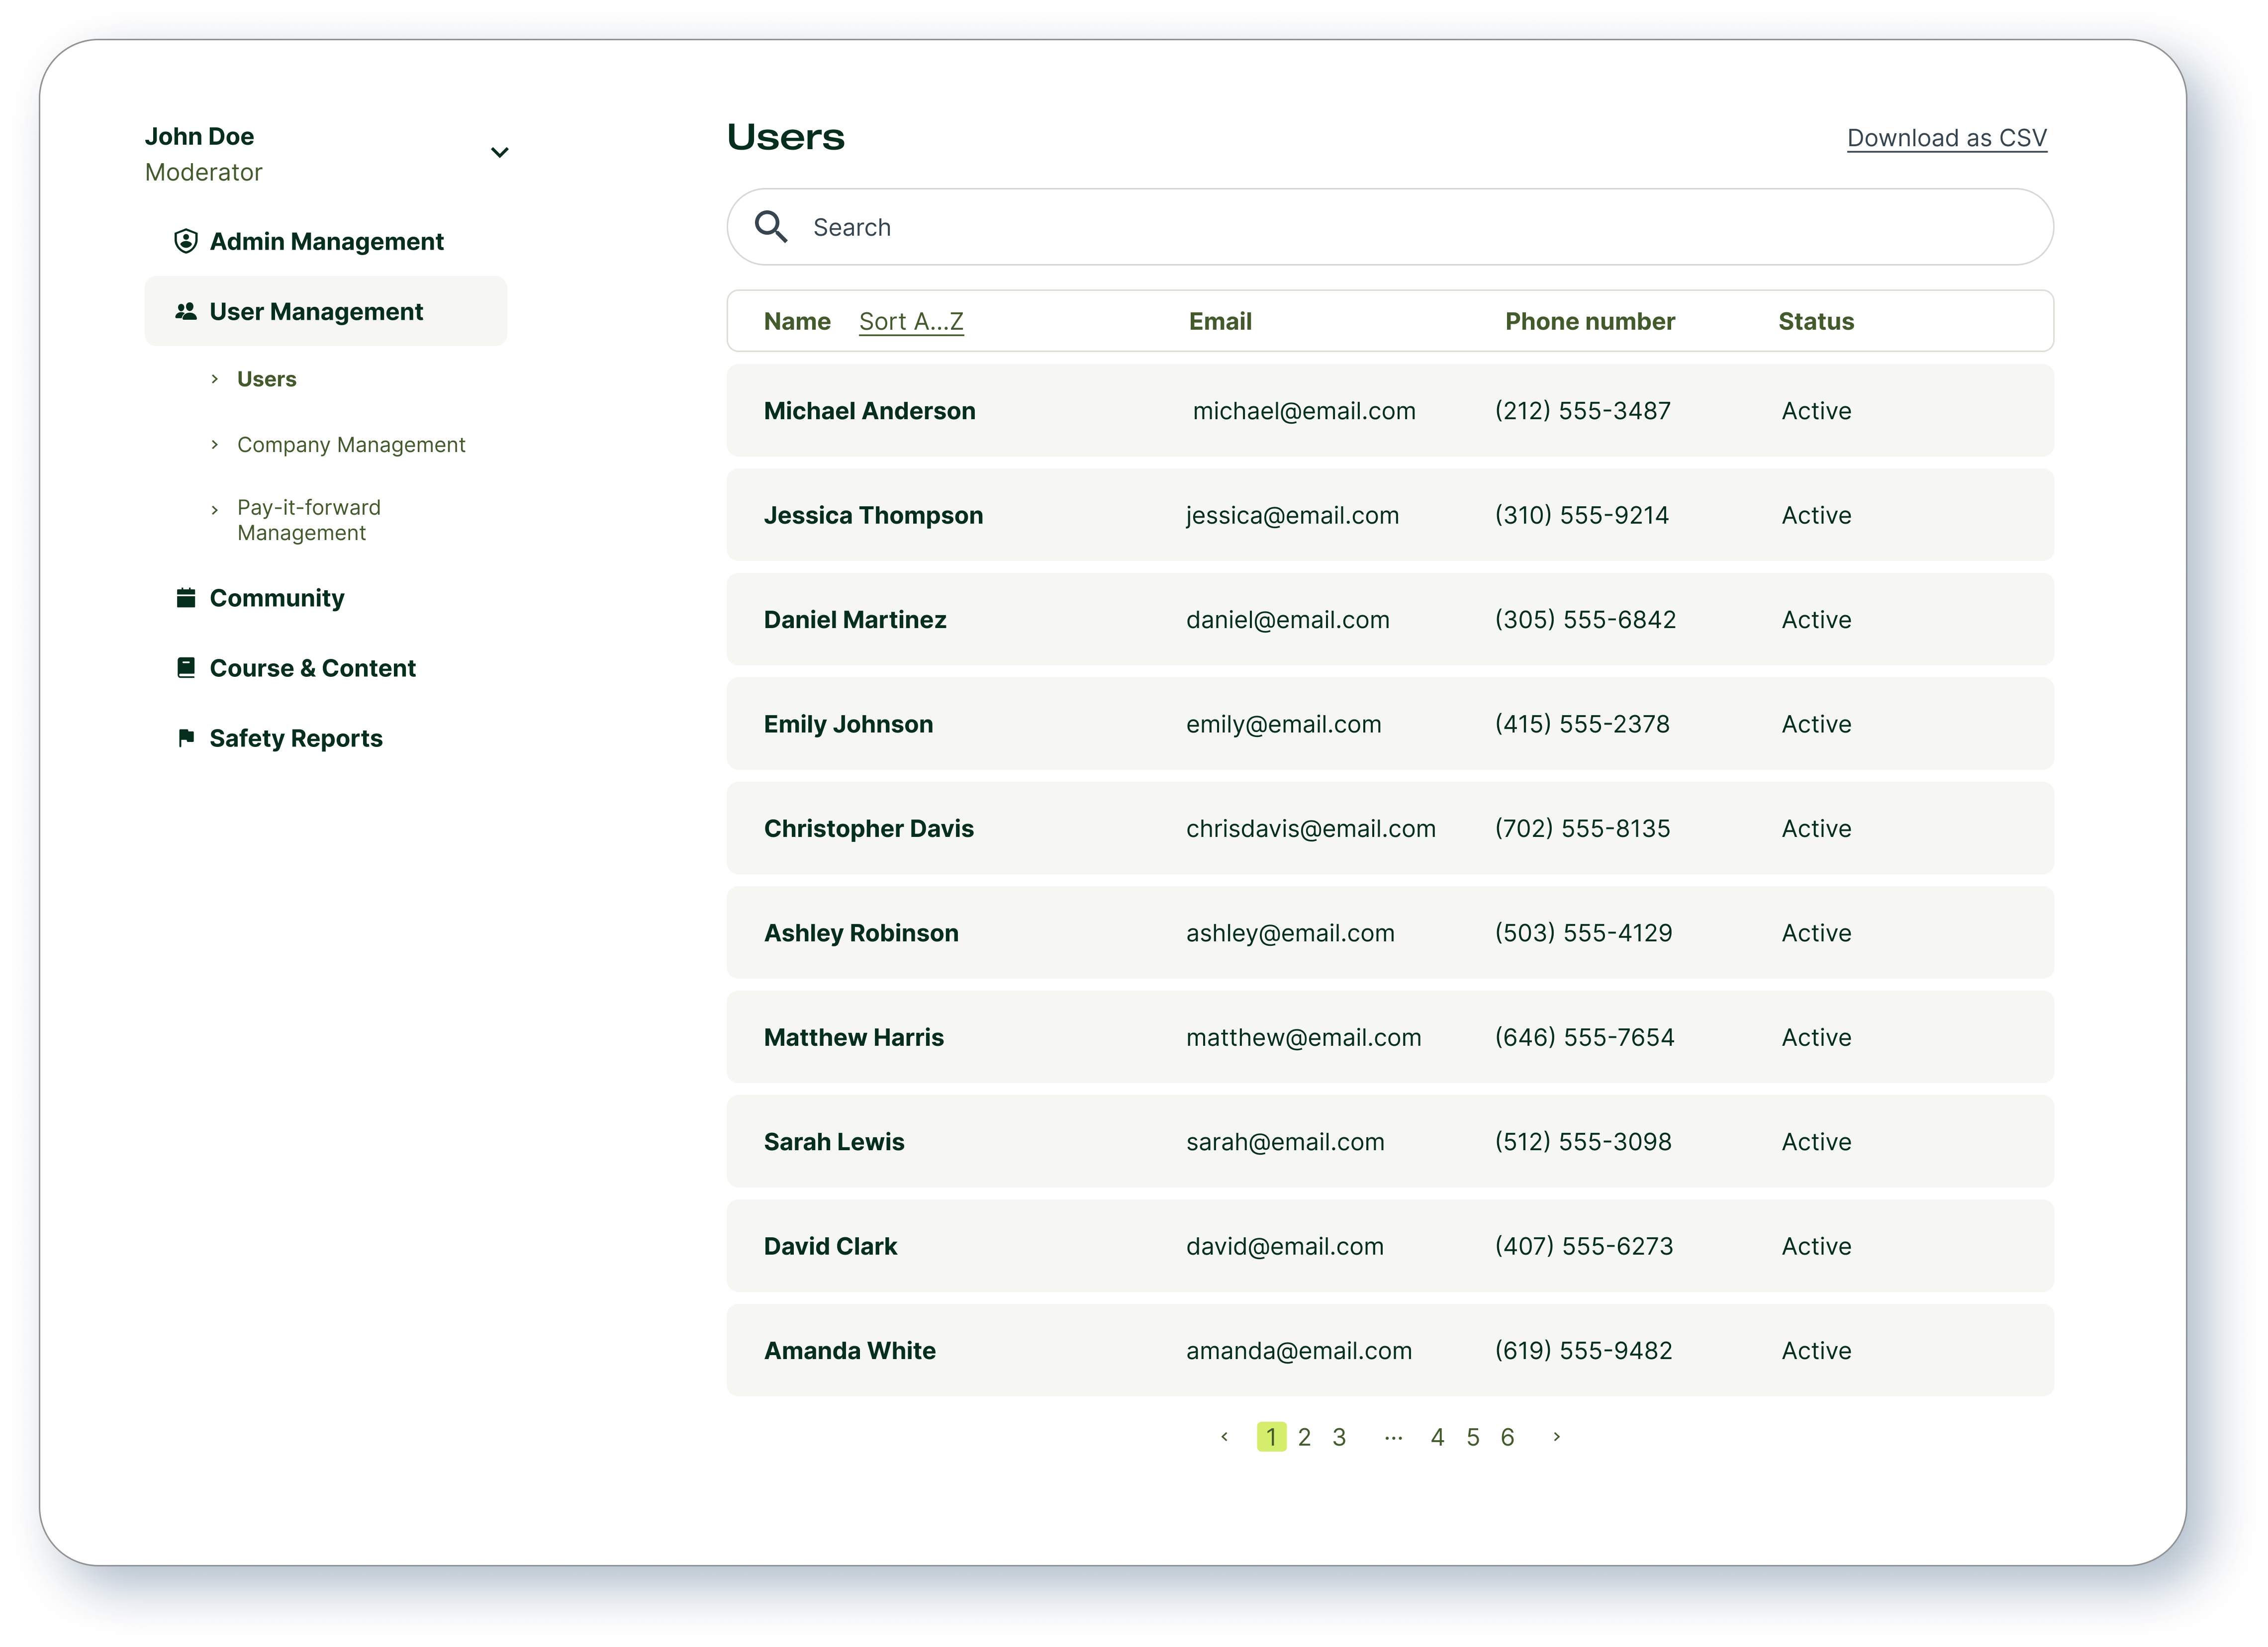
Task: Go to page 4
Action: (1437, 1437)
